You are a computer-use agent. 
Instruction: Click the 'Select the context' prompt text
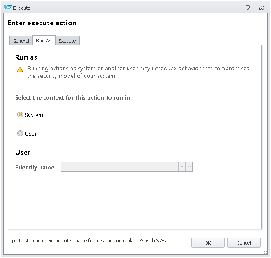(x=72, y=97)
